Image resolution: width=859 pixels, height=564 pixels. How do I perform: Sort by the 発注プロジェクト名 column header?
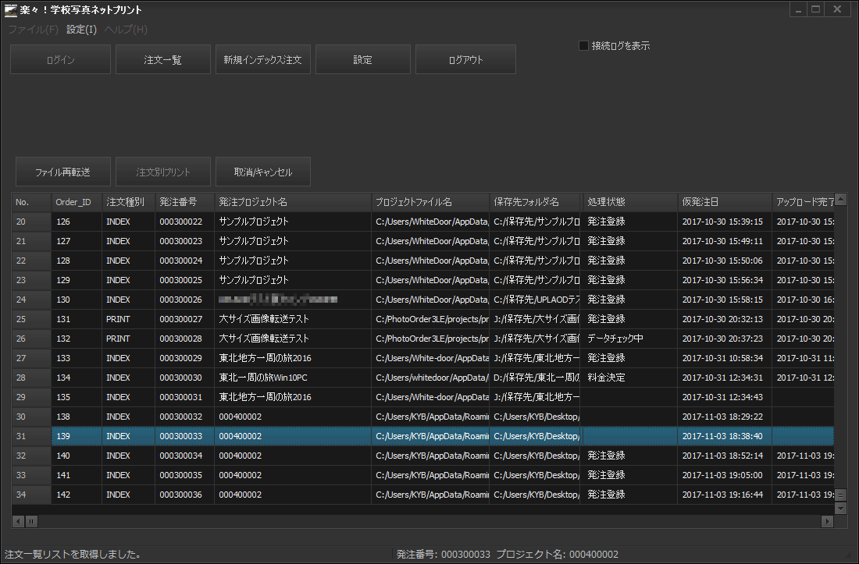pyautogui.click(x=293, y=202)
